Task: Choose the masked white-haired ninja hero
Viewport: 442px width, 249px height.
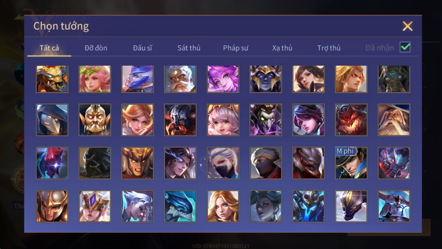Action: 223,163
